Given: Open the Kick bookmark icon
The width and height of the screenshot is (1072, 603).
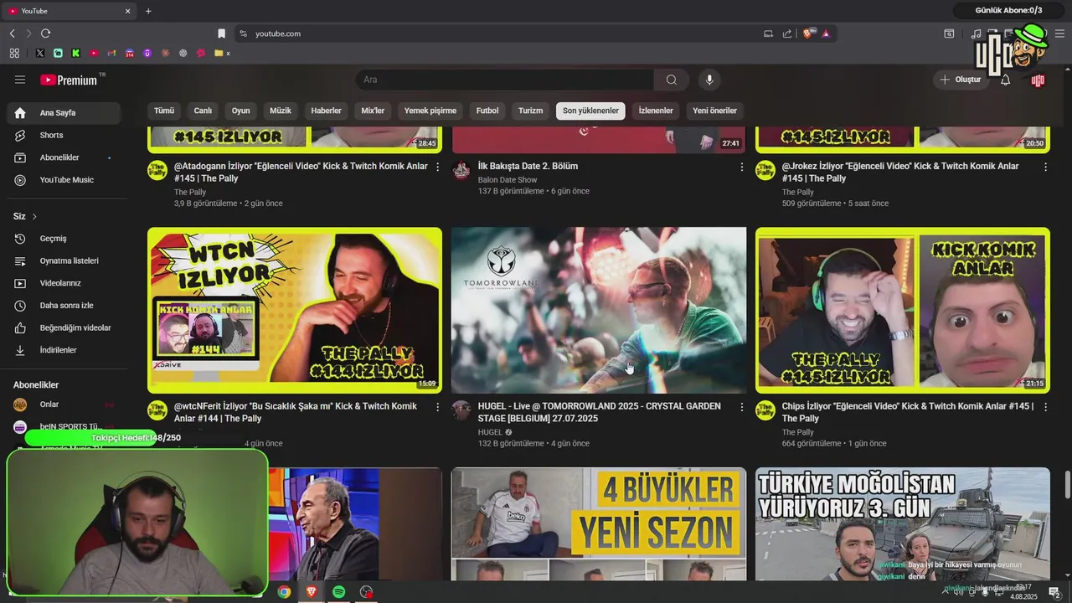Looking at the screenshot, I should pos(75,53).
